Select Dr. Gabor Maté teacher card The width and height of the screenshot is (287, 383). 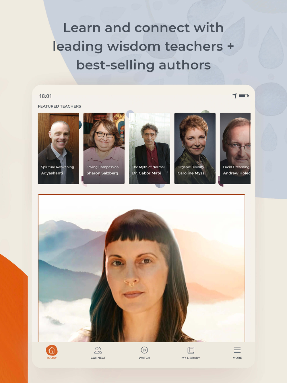coord(150,148)
